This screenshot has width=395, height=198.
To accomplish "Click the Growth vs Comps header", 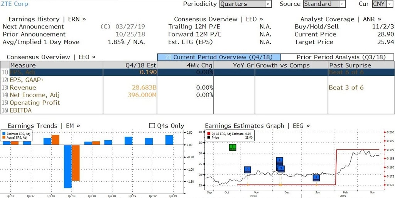I will pos(291,65).
